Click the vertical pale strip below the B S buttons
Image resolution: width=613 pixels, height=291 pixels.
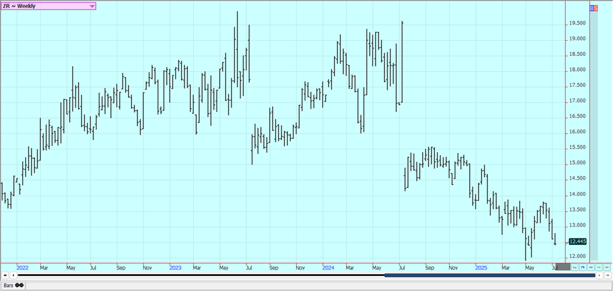[594, 135]
